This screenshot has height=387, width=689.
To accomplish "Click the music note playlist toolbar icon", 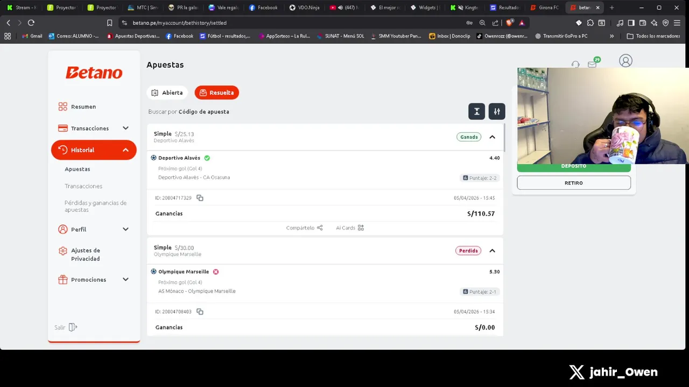I will pos(620,23).
